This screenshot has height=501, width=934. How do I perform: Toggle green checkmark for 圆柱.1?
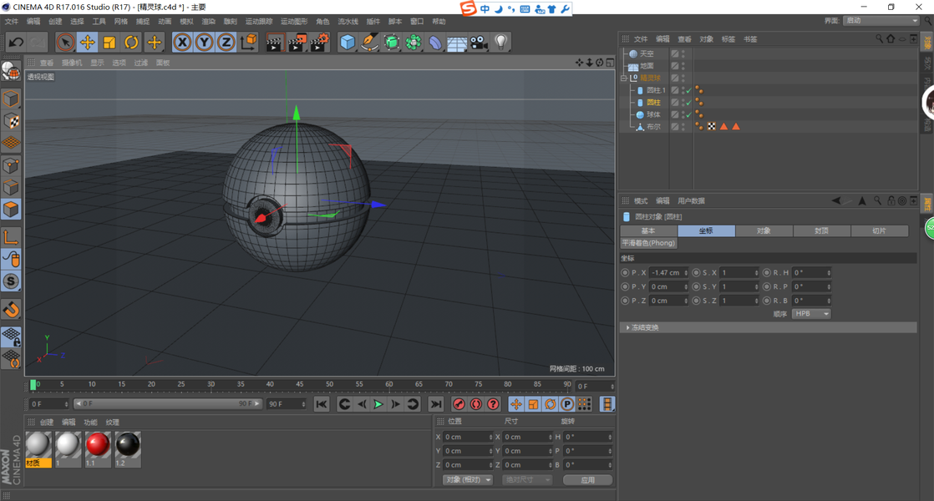tap(688, 90)
